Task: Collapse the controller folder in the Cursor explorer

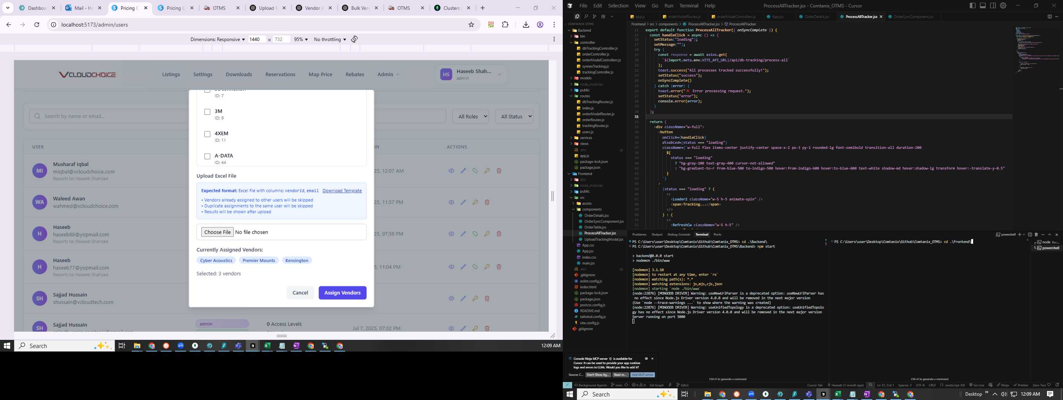Action: point(587,43)
